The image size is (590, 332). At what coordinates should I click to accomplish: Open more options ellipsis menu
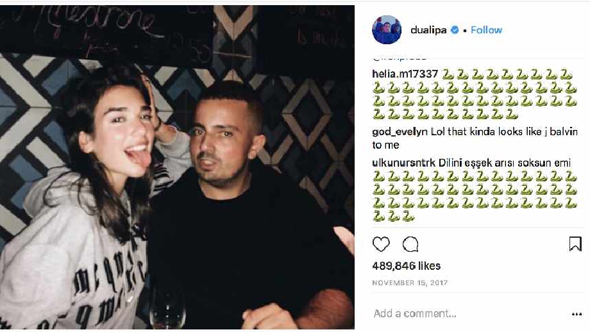577,314
